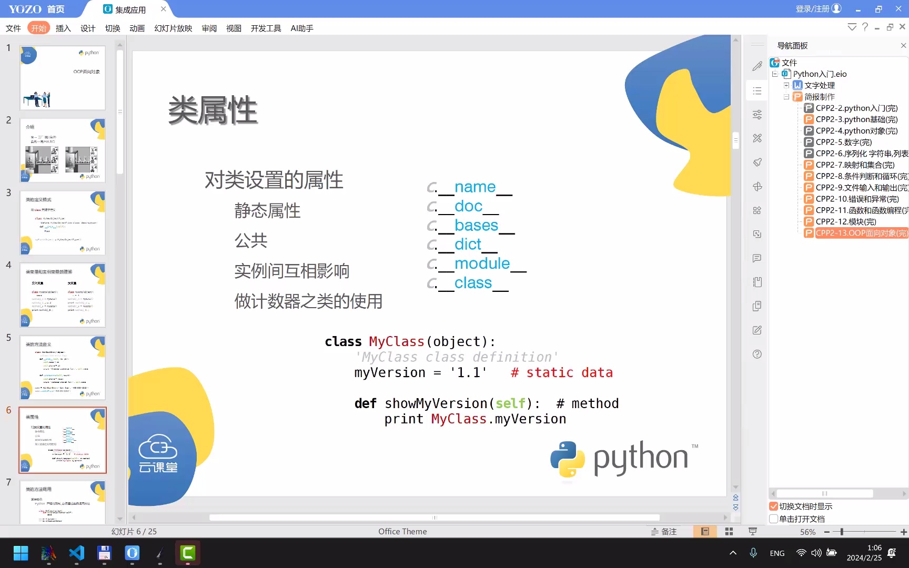Collapse the Python入门.eio tree node

coord(775,74)
